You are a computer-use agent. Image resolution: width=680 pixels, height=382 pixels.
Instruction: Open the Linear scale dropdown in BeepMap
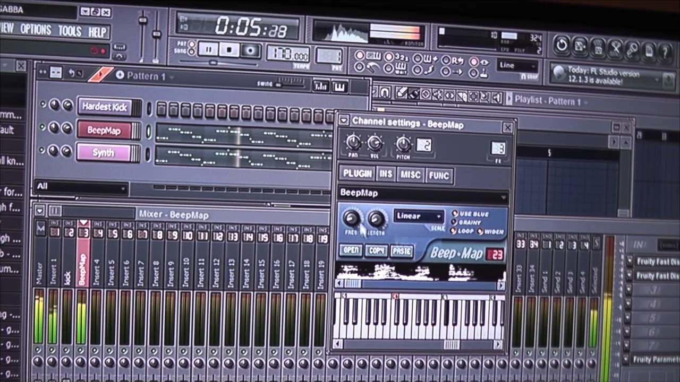click(x=419, y=216)
